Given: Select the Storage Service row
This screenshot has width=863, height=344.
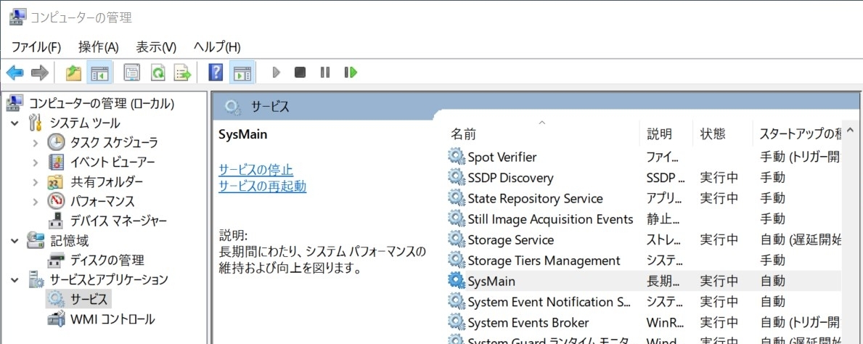Looking at the screenshot, I should pyautogui.click(x=643, y=240).
